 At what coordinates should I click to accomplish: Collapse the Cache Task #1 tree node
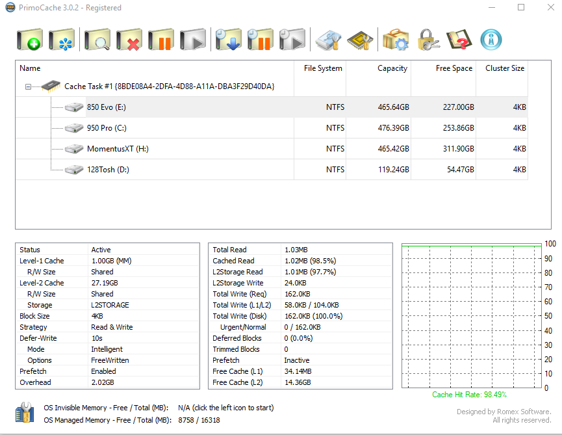tap(28, 86)
